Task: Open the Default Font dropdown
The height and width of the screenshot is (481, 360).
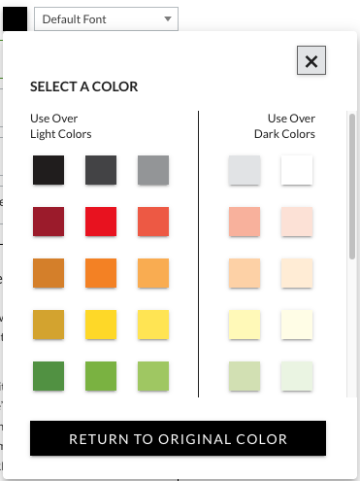Action: point(106,19)
